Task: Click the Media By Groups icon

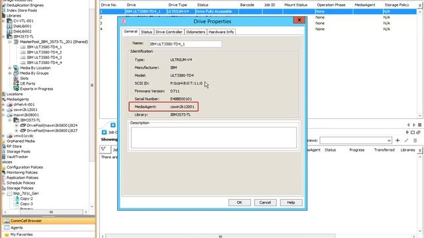Action: point(16,73)
